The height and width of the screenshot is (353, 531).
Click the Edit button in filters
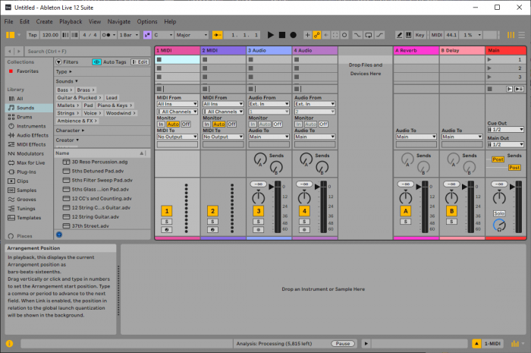click(x=140, y=61)
